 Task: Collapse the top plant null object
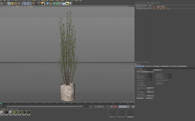pyautogui.click(x=136, y=5)
